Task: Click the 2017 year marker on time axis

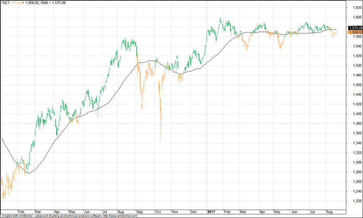Action: [x=212, y=212]
